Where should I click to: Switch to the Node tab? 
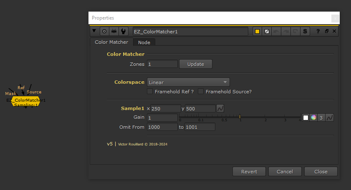click(x=144, y=42)
